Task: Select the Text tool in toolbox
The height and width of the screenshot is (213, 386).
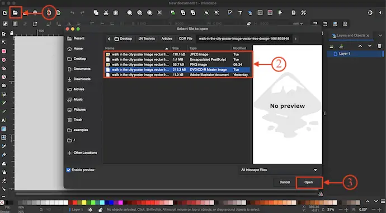Action: (x=4, y=120)
